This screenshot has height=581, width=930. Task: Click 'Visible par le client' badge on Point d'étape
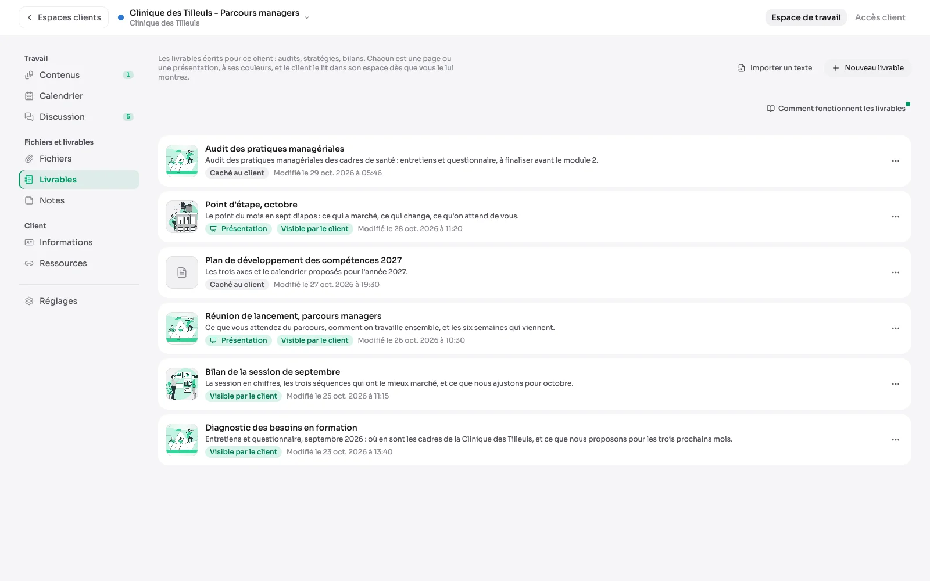click(314, 229)
